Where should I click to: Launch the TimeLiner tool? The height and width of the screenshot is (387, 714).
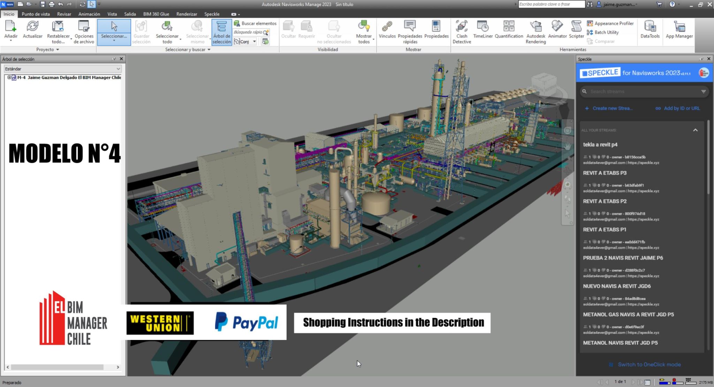483,31
